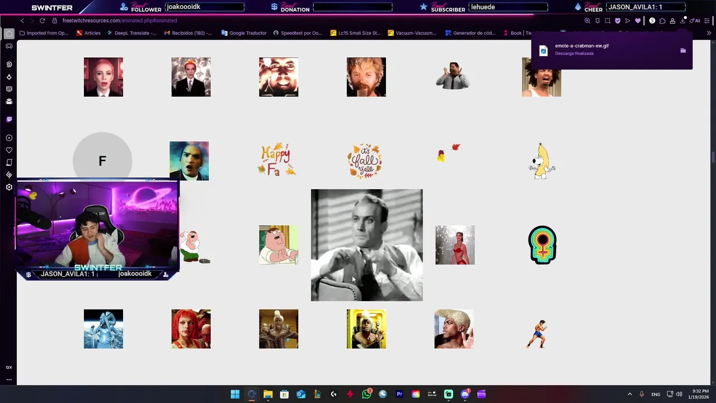The height and width of the screenshot is (403, 716).
Task: Open Twitch from the browser sidebar
Action: [9, 119]
